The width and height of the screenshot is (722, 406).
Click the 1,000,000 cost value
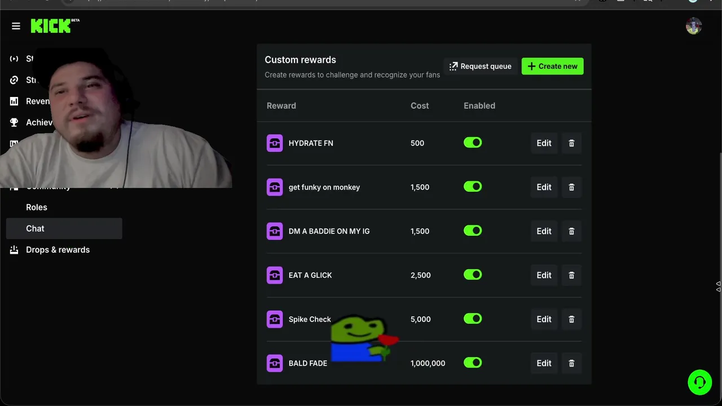pyautogui.click(x=428, y=363)
